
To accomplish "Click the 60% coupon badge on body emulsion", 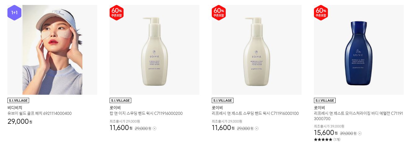I will [x=321, y=13].
